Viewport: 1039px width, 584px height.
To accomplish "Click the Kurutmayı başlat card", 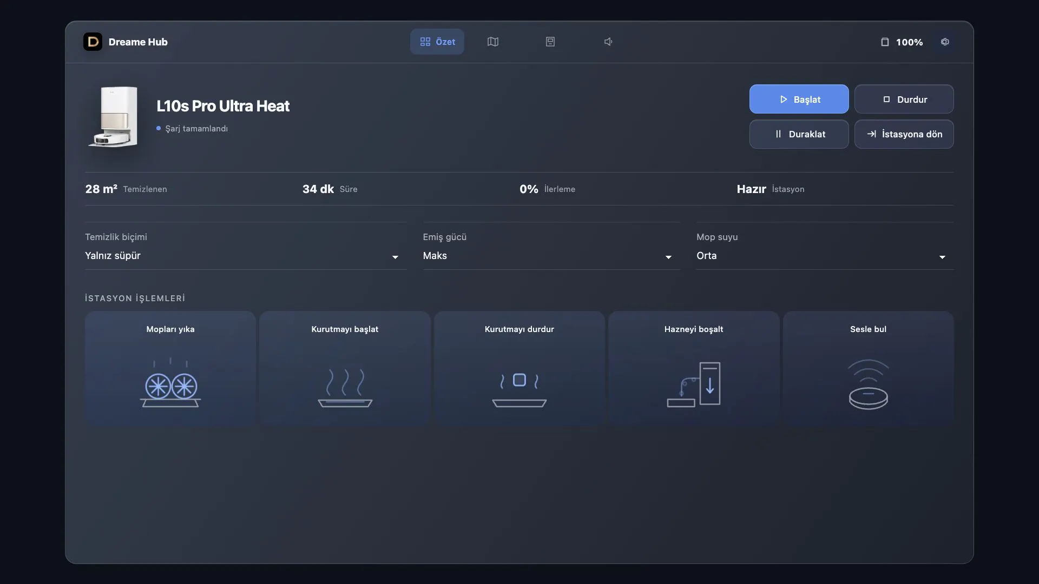I will pyautogui.click(x=345, y=369).
